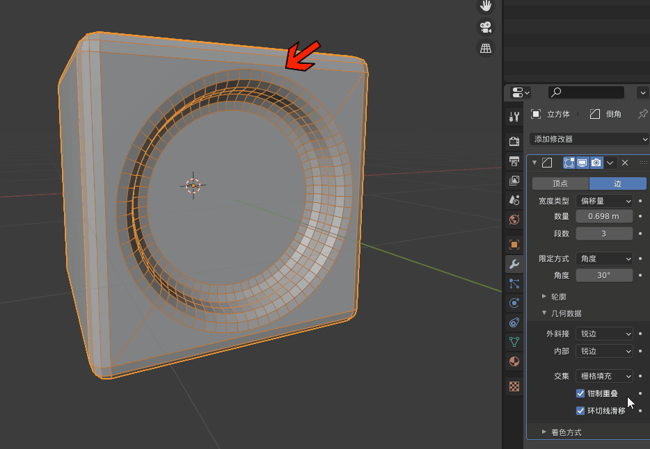Click the 倒角 text in breadcrumb
Screen dimensions: 650x449
tap(614, 114)
